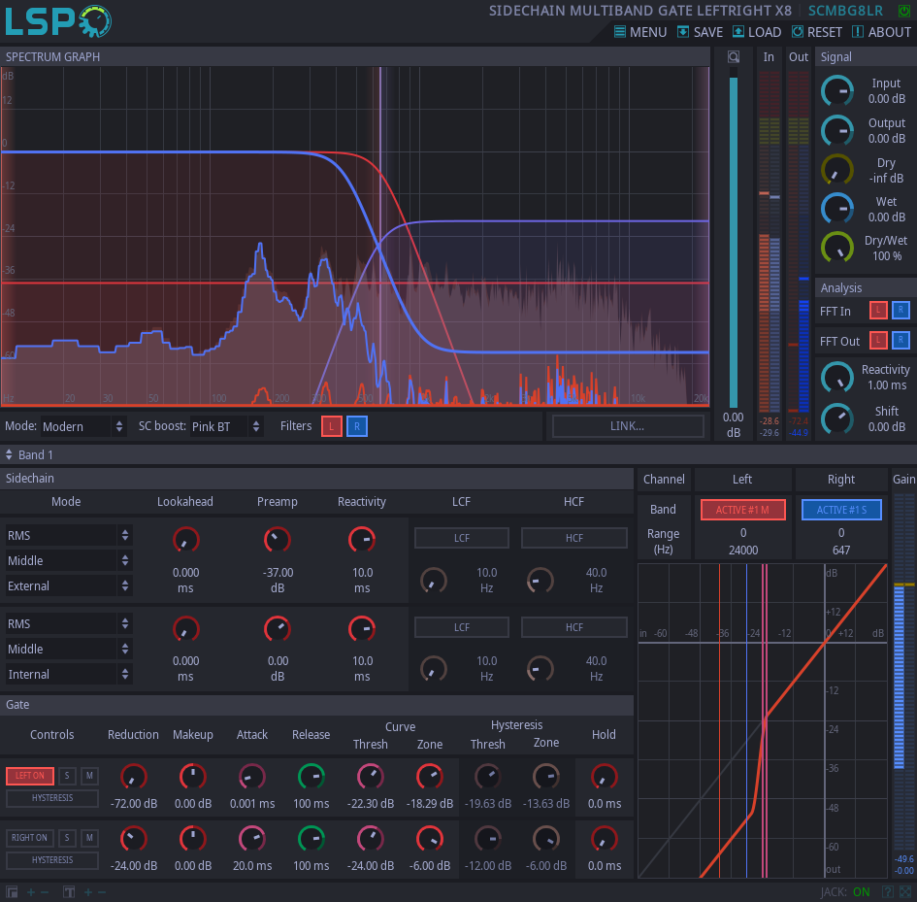Adjust the first row LCF 10.0 Hz knob

(x=434, y=581)
